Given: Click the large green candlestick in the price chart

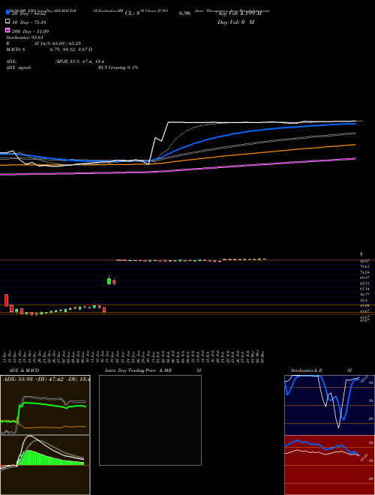Looking at the screenshot, I should pos(109,281).
